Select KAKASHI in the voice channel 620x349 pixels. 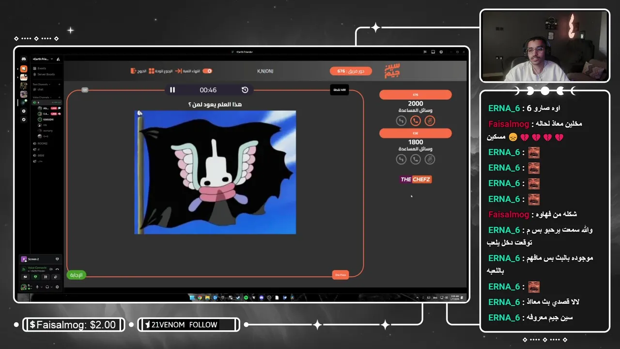tap(48, 119)
